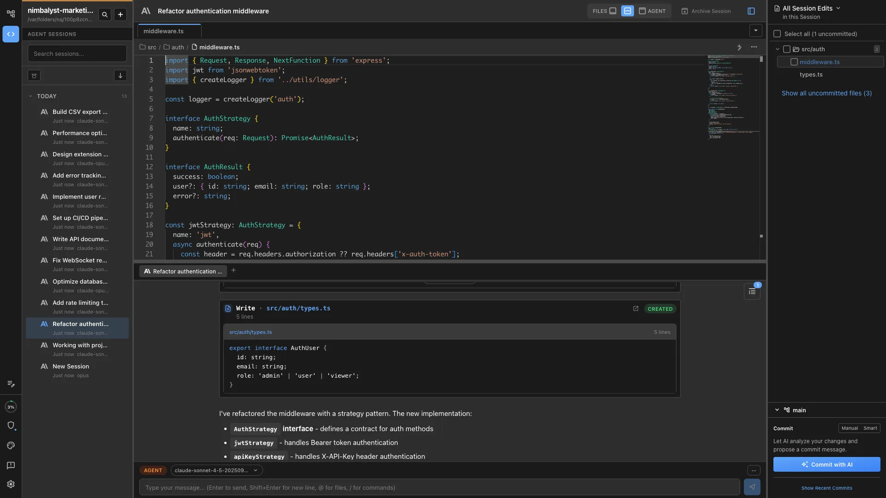The image size is (886, 498).
Task: Open the claude-sonnet model dropdown
Action: [x=216, y=470]
